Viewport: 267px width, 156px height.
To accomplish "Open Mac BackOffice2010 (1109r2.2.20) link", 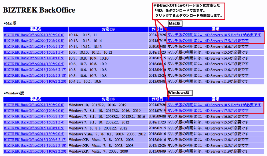I will tap(35, 82).
